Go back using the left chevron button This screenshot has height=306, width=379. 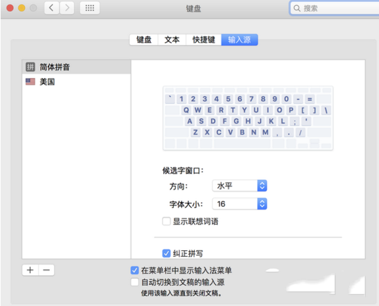[x=52, y=8]
